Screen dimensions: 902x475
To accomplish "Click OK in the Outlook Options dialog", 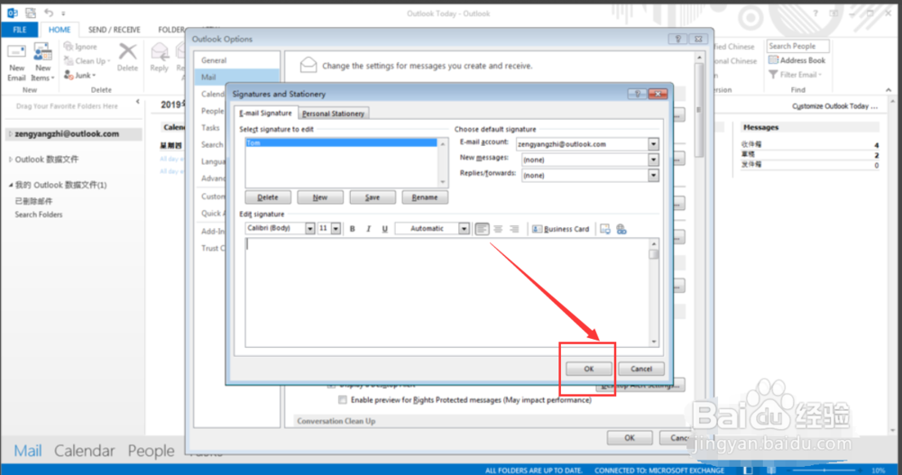I will (630, 438).
